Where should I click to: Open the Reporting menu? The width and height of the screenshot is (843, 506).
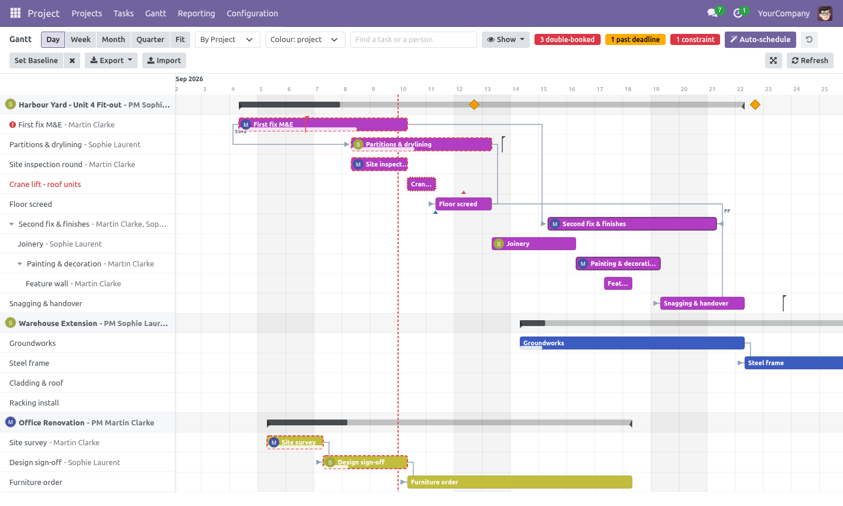[196, 13]
